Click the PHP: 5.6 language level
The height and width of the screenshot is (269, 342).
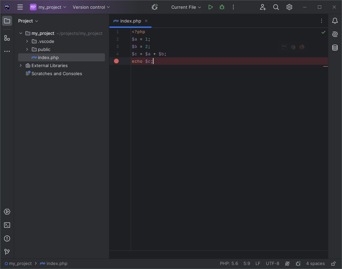pos(229,264)
